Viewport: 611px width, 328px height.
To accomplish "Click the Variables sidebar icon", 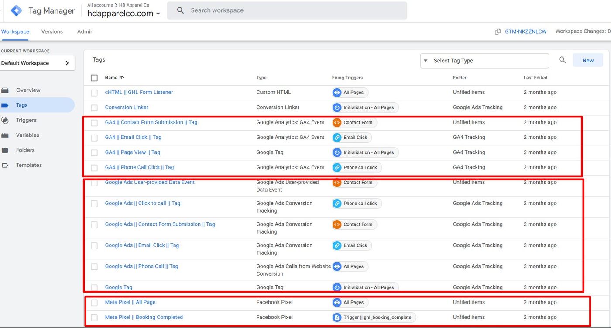I will [x=5, y=135].
